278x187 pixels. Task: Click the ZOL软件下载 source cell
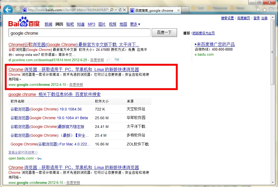[138, 144]
